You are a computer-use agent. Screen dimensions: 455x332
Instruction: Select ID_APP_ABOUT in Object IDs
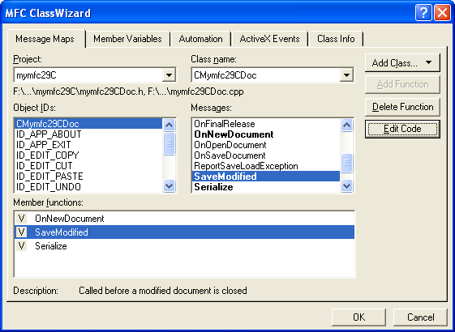pyautogui.click(x=88, y=134)
